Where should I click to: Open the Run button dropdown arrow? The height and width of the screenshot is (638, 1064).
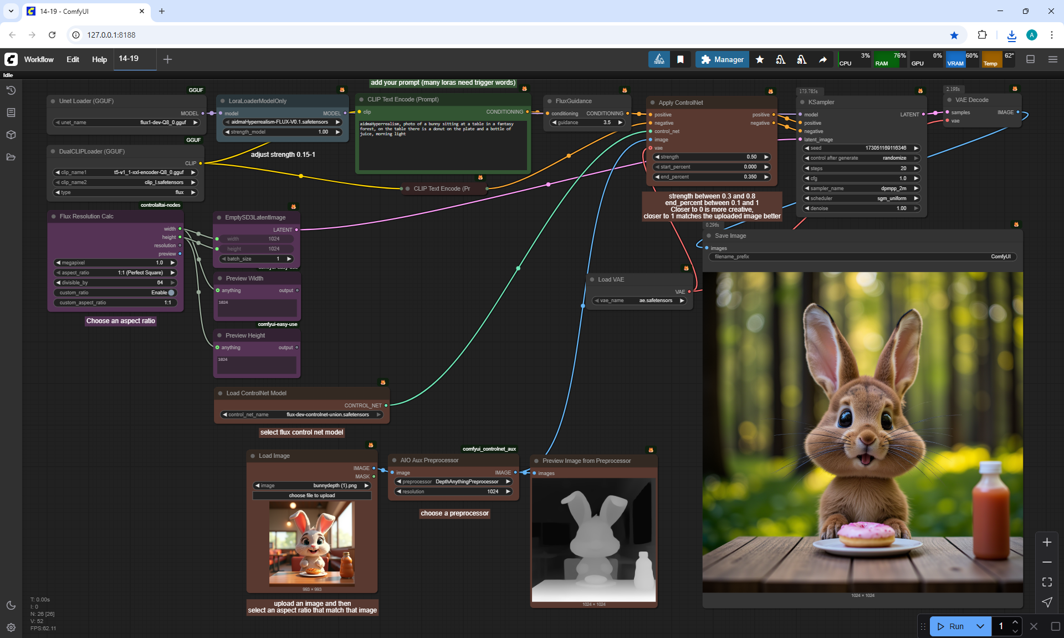(x=980, y=626)
